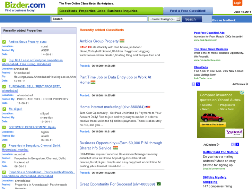Image resolution: width=252 pixels, height=189 pixels.
Task: Click the Bizder.com logo
Action: tap(25, 5)
